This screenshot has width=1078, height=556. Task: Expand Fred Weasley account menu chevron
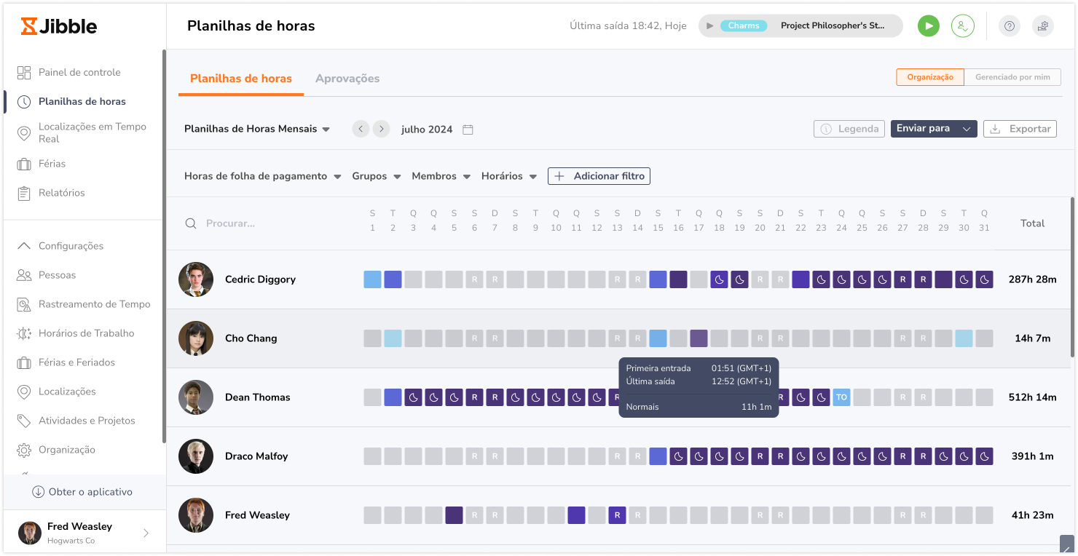146,533
